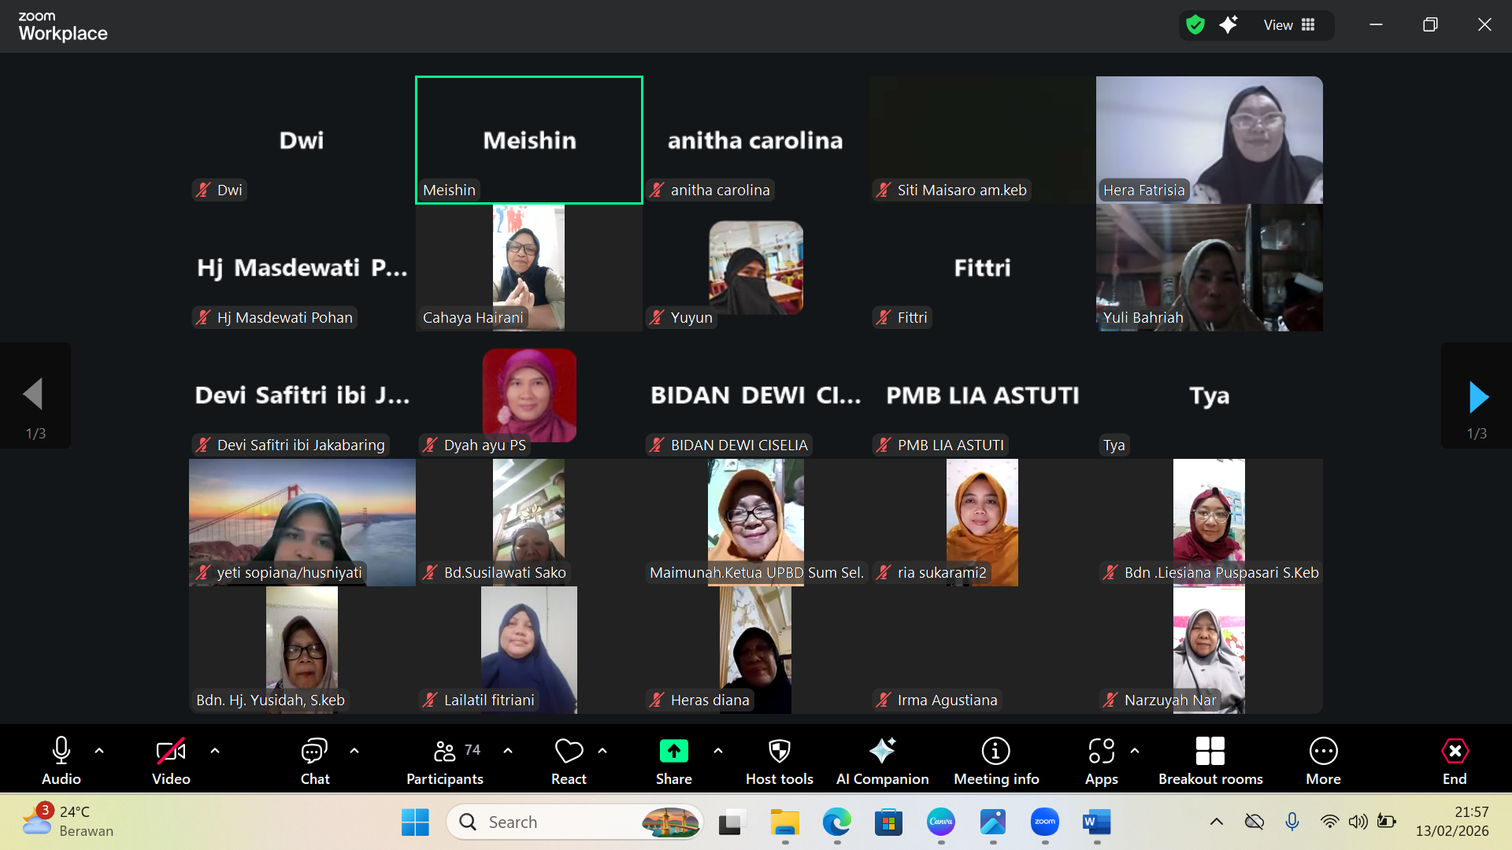Click the security shield in the title bar
The image size is (1512, 850).
coord(1195,24)
